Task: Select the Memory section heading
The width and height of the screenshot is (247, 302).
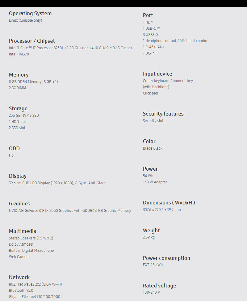Action: pos(19,75)
